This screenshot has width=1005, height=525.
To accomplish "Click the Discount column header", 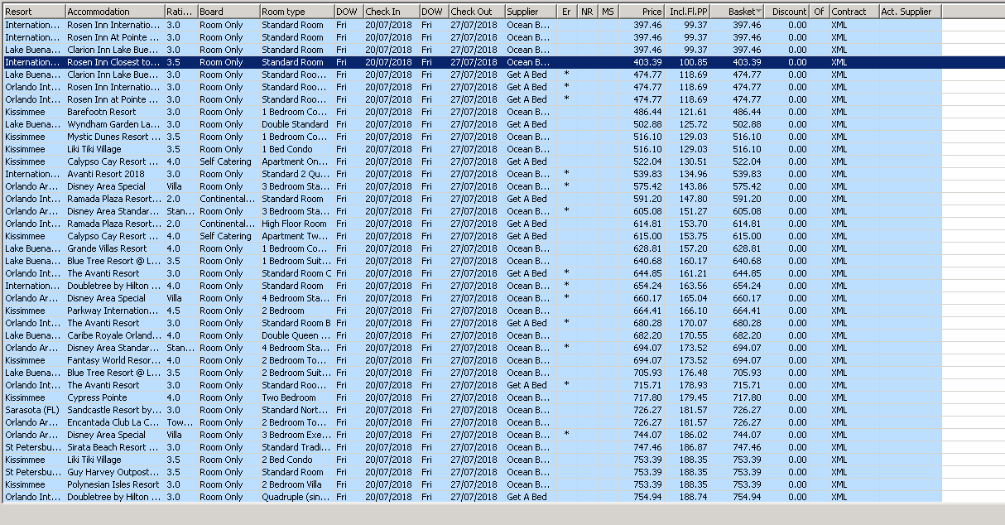I will coord(788,12).
